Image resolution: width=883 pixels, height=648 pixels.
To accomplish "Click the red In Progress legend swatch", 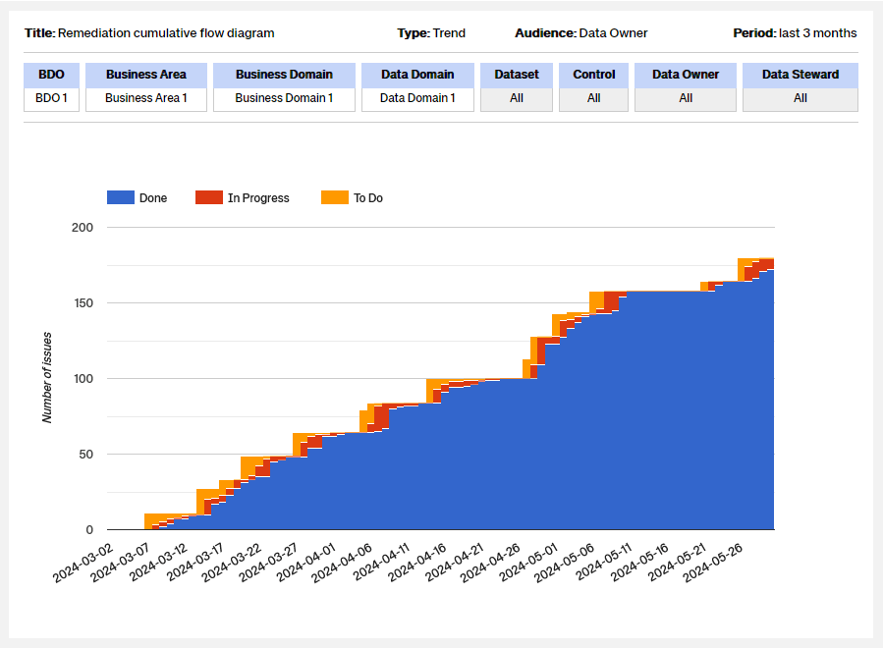I will click(209, 197).
